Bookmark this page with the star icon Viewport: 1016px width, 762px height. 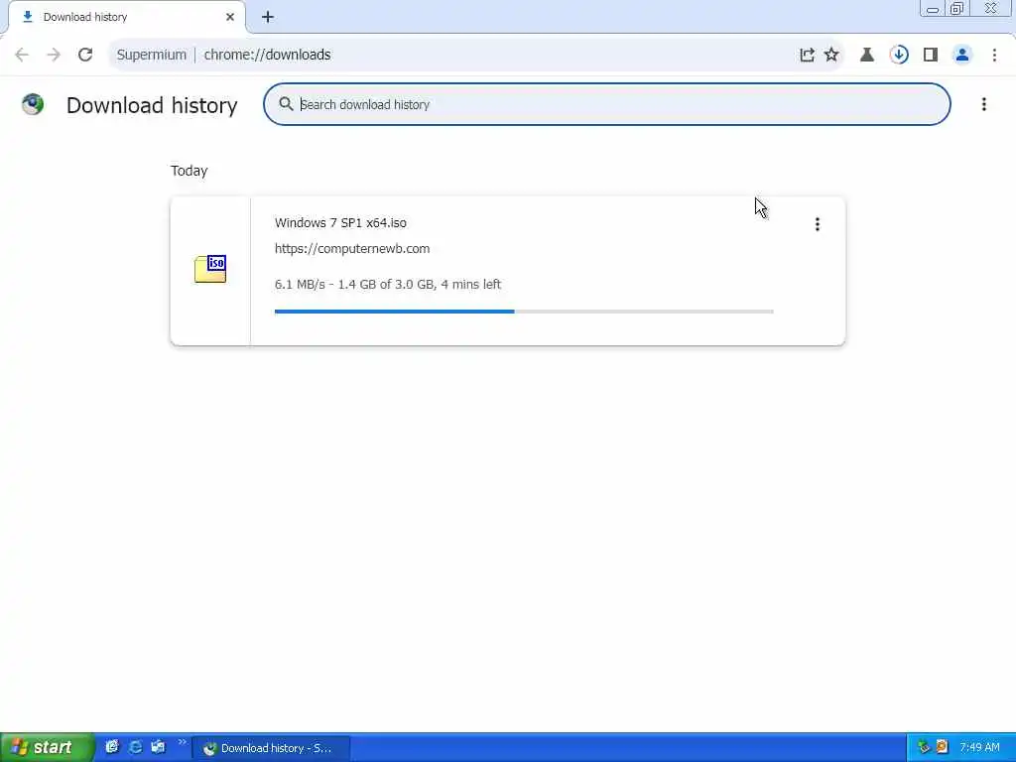coord(831,55)
